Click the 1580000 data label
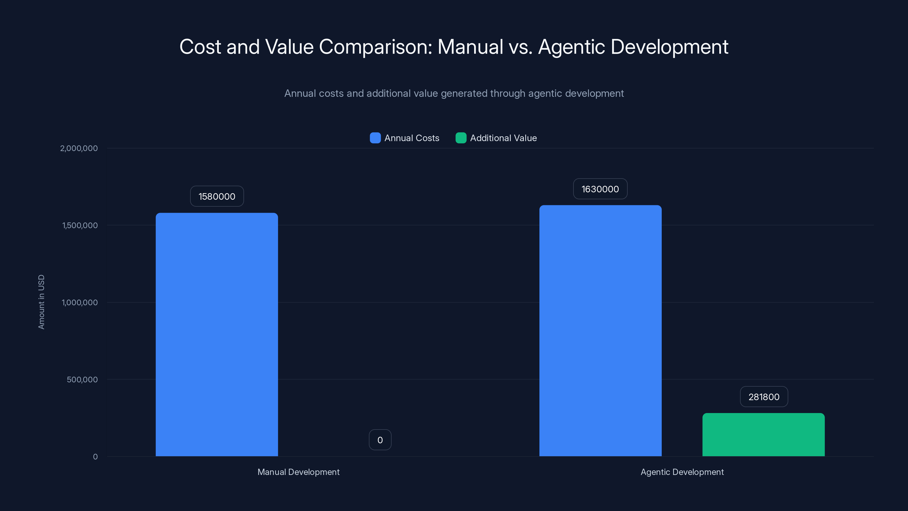Viewport: 908px width, 511px height. (x=217, y=196)
